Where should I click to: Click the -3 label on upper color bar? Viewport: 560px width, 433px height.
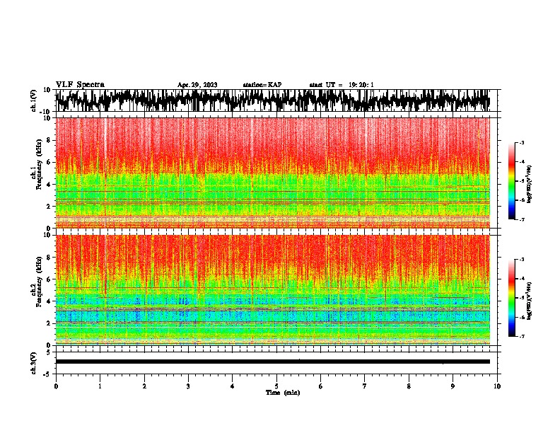point(522,142)
